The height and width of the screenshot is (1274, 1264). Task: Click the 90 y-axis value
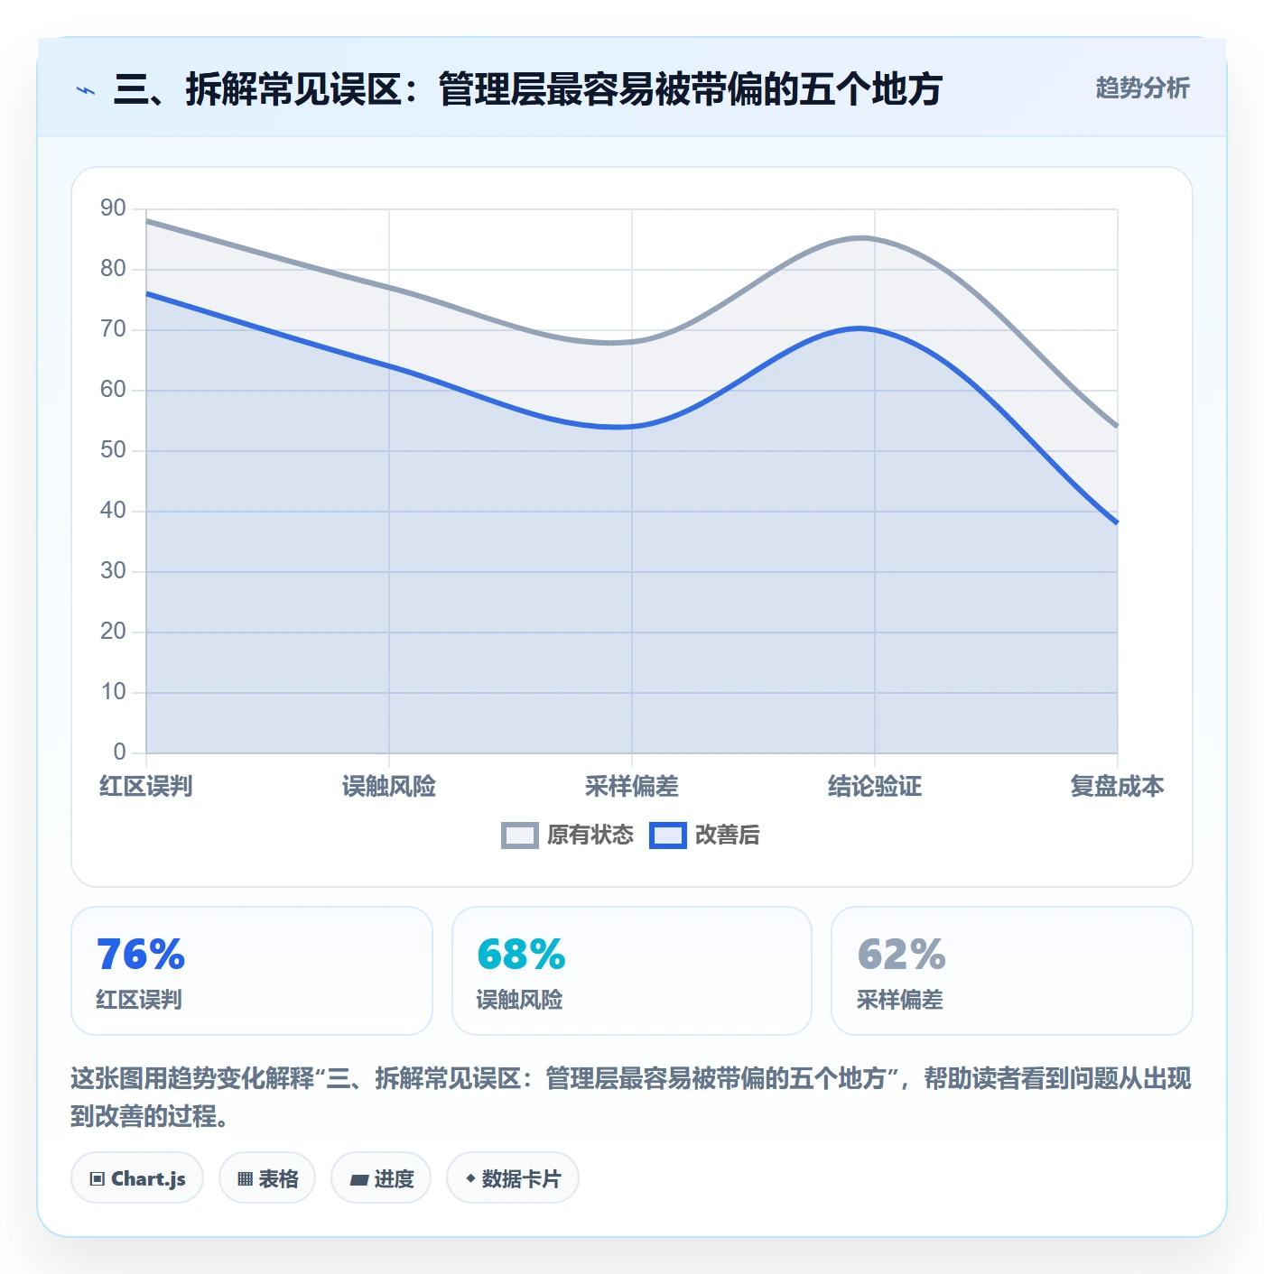coord(113,208)
